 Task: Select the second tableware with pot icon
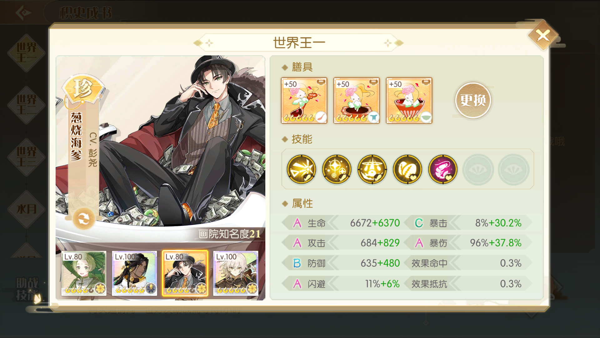tap(357, 100)
